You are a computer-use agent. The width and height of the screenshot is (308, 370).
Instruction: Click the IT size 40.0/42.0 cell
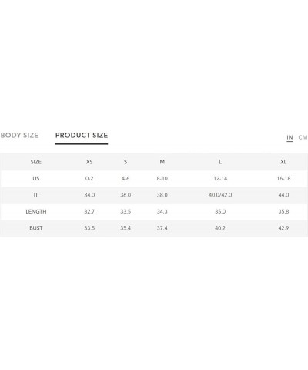(x=220, y=195)
